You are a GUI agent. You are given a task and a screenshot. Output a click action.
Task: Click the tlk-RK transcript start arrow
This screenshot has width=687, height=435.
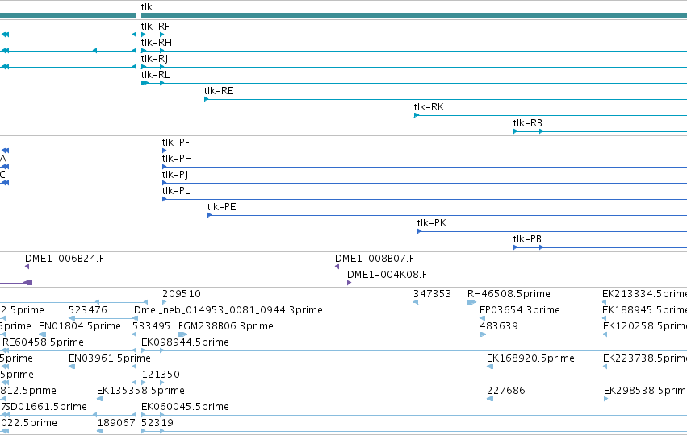click(x=417, y=115)
